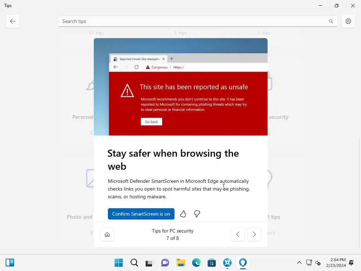Image resolution: width=361 pixels, height=271 pixels.
Task: Give this tip a thumbs down
Action: pyautogui.click(x=197, y=214)
